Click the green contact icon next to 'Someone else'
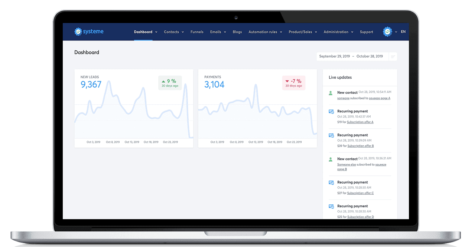 (331, 159)
